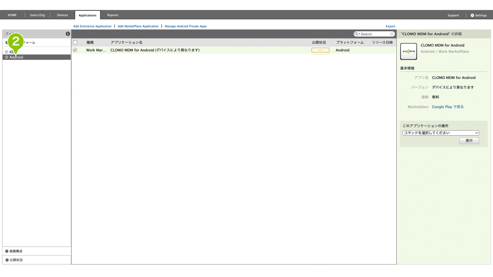The height and width of the screenshot is (277, 493).
Task: Uncheck the CLOMO MDM for Android row checkbox
Action: point(75,50)
